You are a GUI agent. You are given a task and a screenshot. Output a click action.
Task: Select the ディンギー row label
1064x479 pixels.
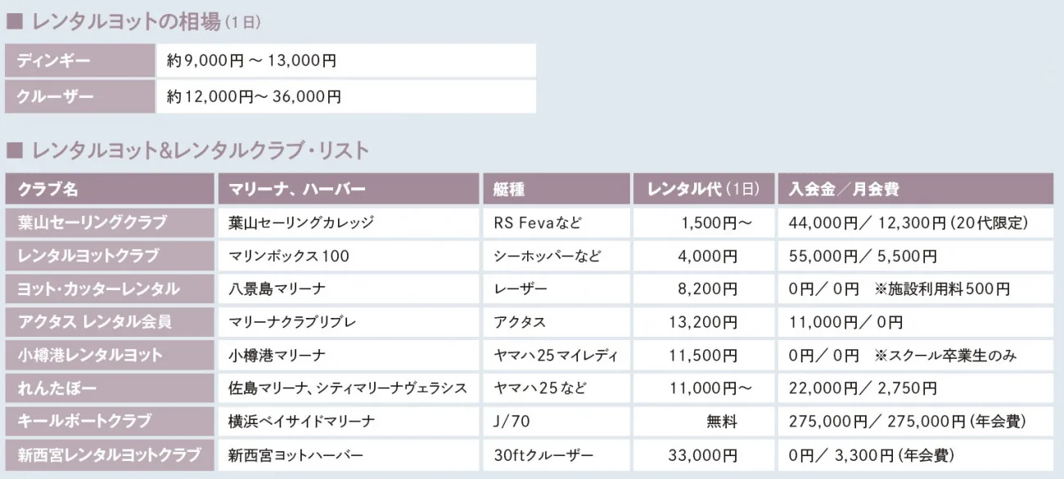click(79, 61)
